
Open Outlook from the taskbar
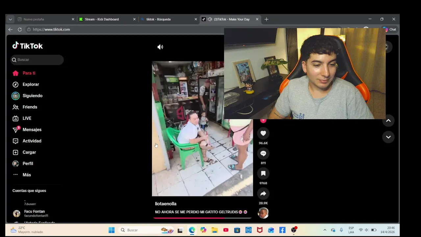click(271, 230)
